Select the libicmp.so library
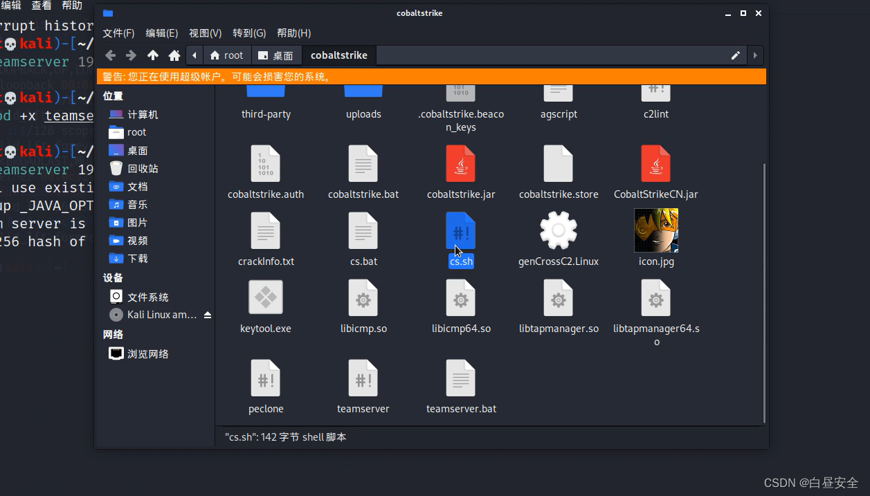Viewport: 870px width, 496px height. coord(363,306)
